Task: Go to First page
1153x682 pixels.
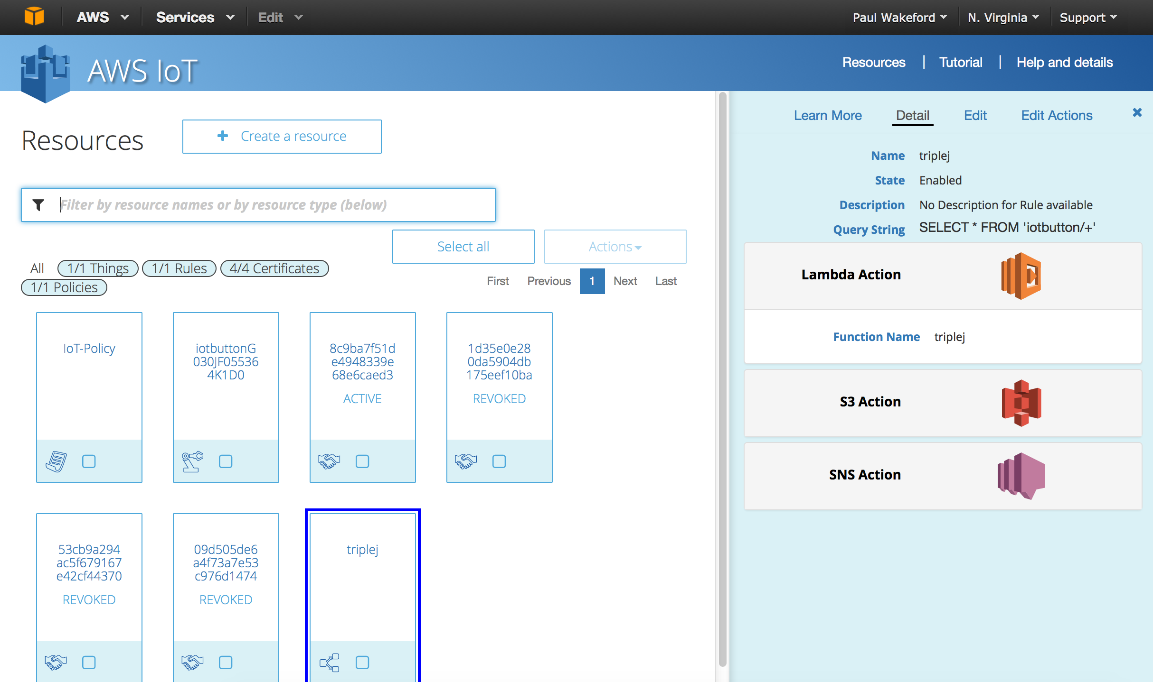Action: tap(498, 281)
